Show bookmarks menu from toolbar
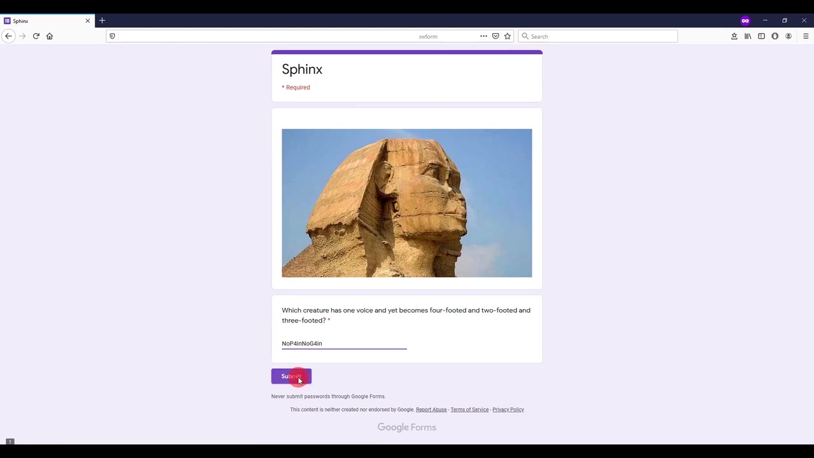 tap(734, 36)
